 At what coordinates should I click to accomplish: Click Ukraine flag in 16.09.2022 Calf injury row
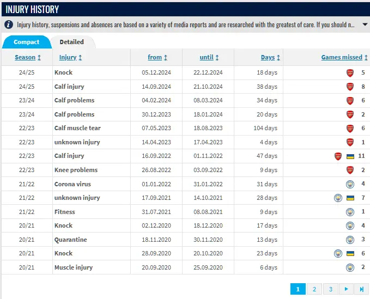pyautogui.click(x=350, y=156)
